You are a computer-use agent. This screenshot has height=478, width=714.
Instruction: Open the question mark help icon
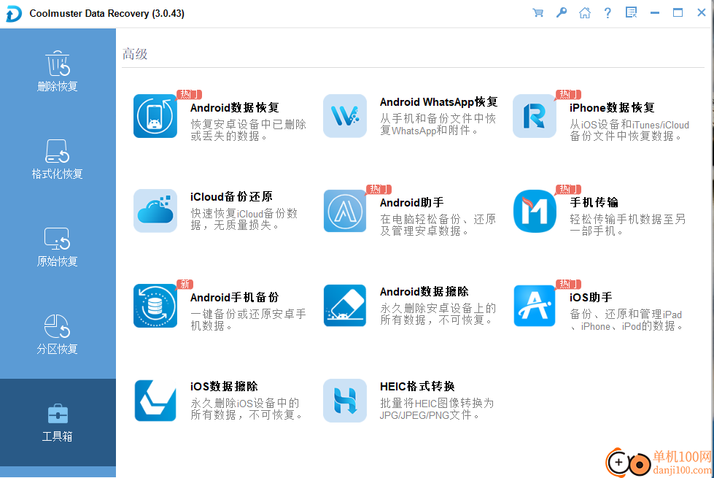click(x=608, y=12)
